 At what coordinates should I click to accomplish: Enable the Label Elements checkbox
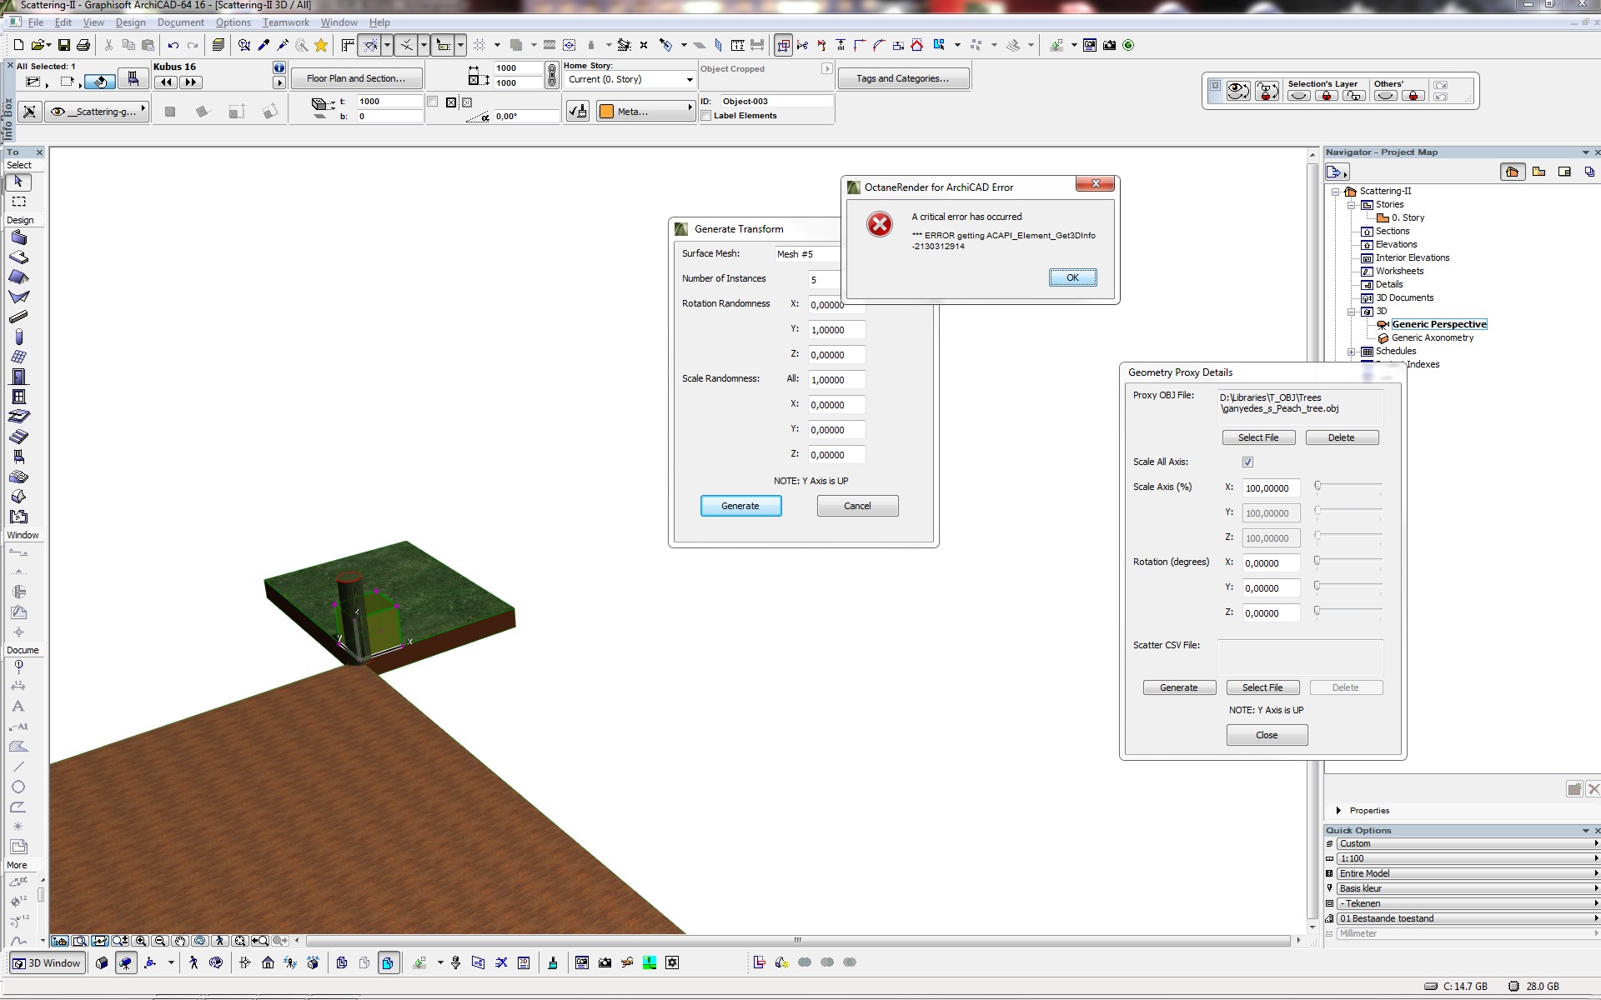point(706,116)
